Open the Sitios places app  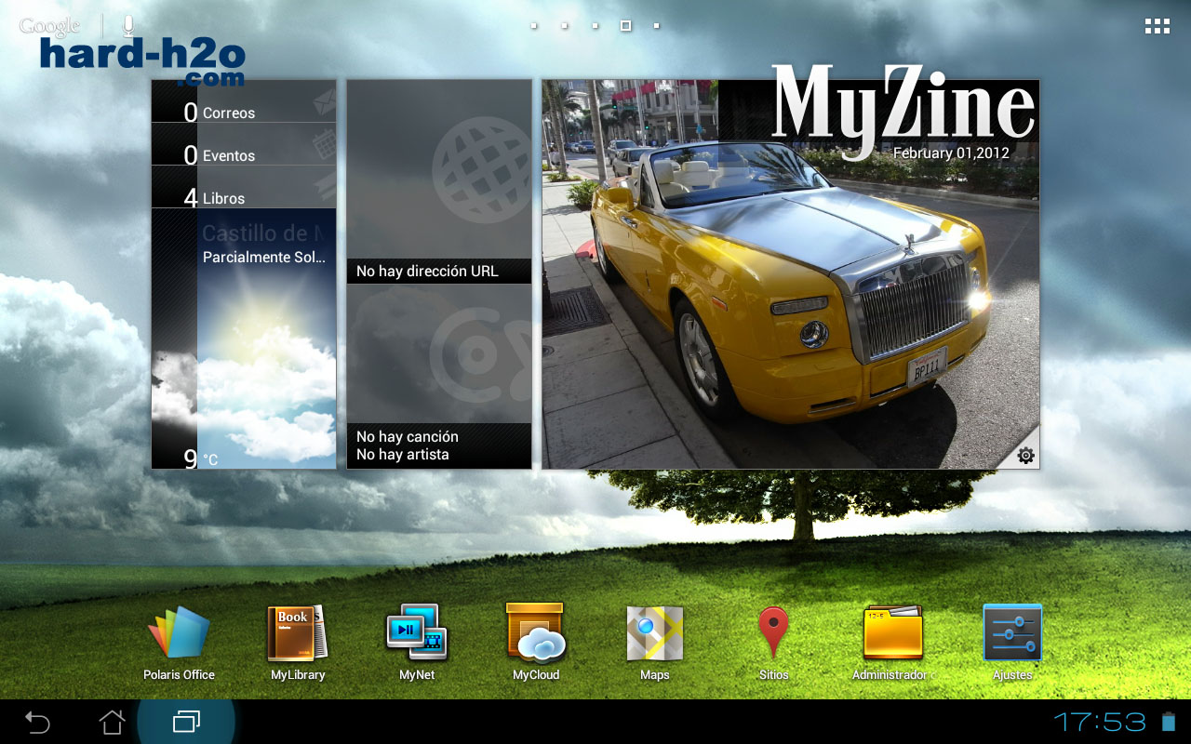(x=773, y=643)
